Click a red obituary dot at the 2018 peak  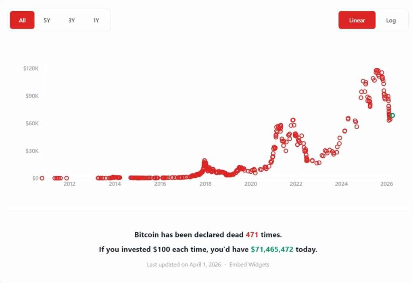click(x=205, y=160)
